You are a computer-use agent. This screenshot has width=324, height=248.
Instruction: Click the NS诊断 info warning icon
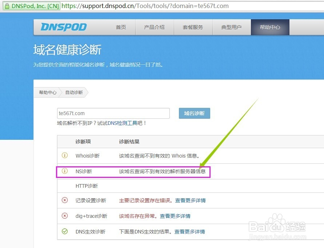coord(65,171)
